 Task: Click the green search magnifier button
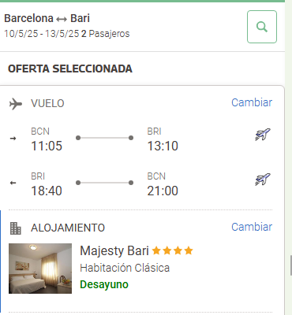coord(262,27)
